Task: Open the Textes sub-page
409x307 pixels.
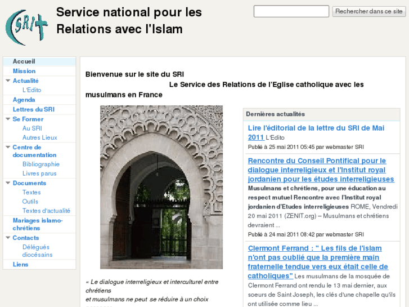Action: tap(32, 192)
